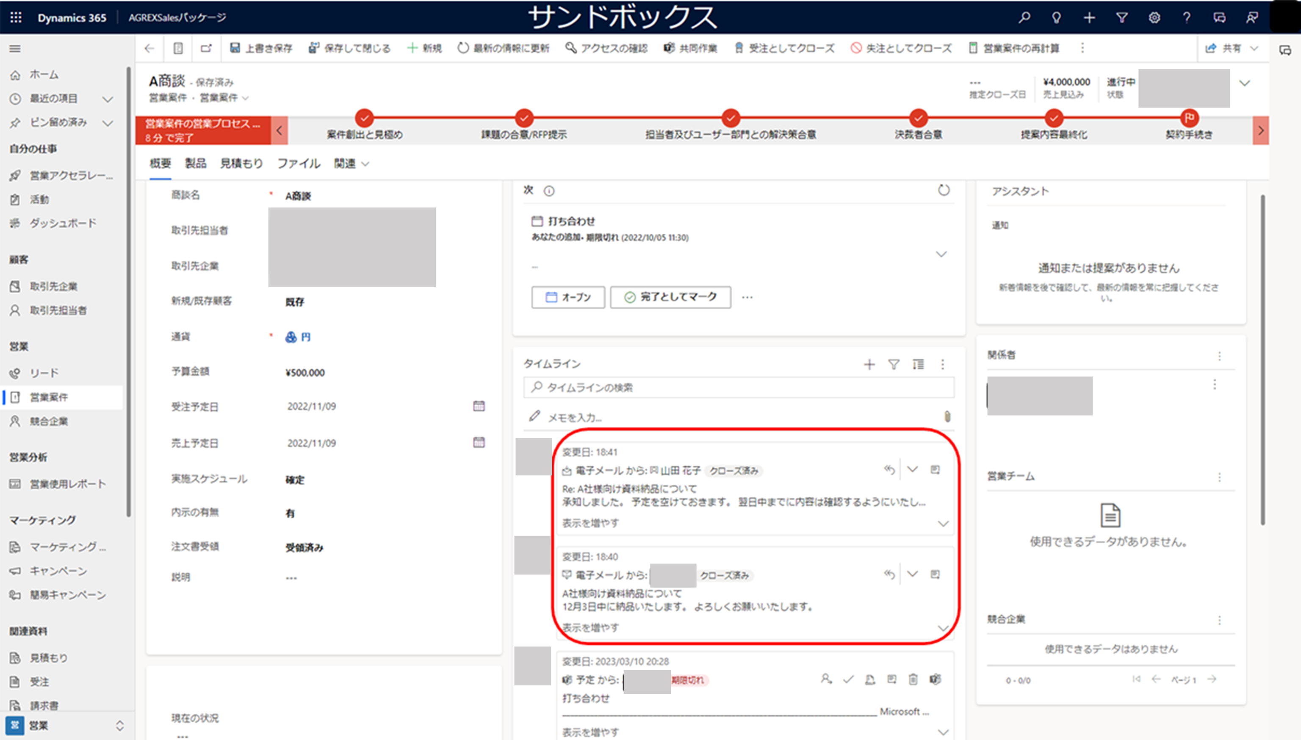Click 営業案件の再計算 command
Screen dimensions: 1301x740
click(x=1014, y=48)
